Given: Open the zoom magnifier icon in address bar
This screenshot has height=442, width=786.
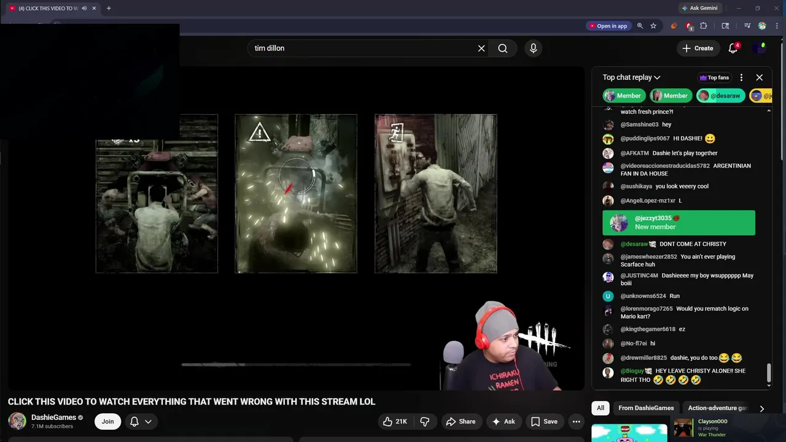Looking at the screenshot, I should (640, 26).
